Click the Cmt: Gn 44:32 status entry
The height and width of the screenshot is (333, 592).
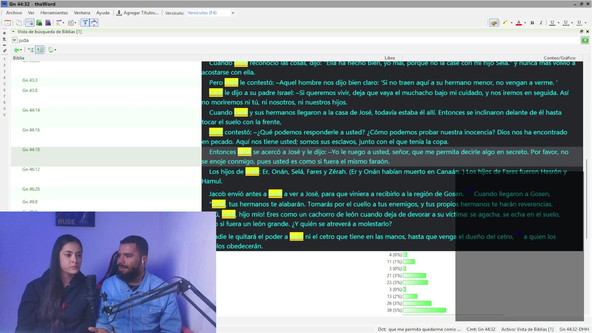point(481,329)
